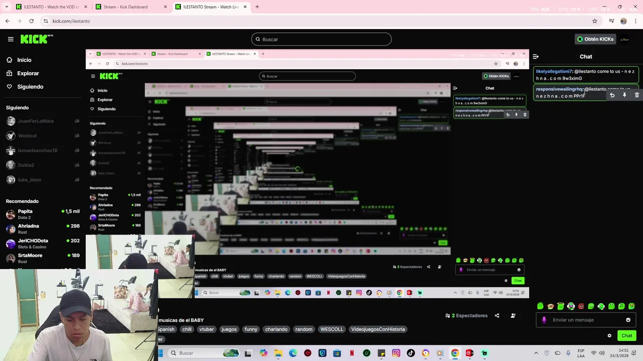This screenshot has width=643, height=361.
Task: Focus the Enviar un mensaje chat input
Action: 586,320
